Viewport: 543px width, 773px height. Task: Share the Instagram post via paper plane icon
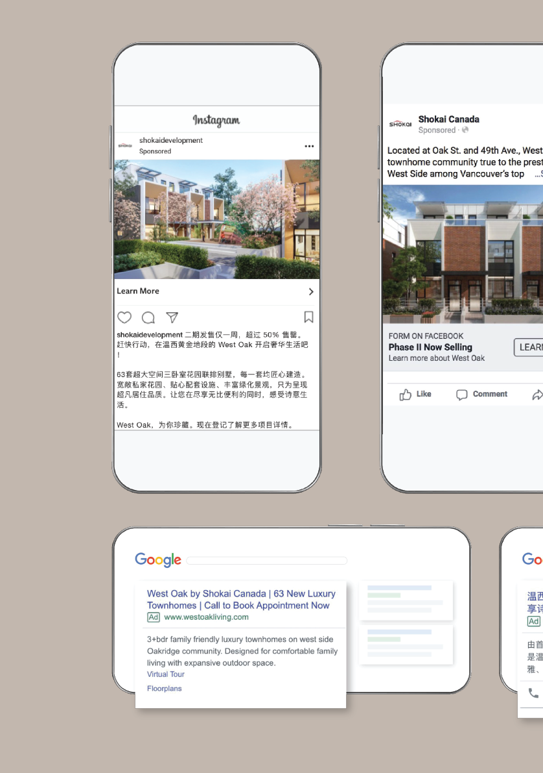pyautogui.click(x=172, y=317)
